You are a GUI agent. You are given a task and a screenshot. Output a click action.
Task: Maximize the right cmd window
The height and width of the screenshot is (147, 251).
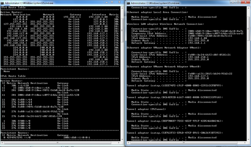[238, 2]
